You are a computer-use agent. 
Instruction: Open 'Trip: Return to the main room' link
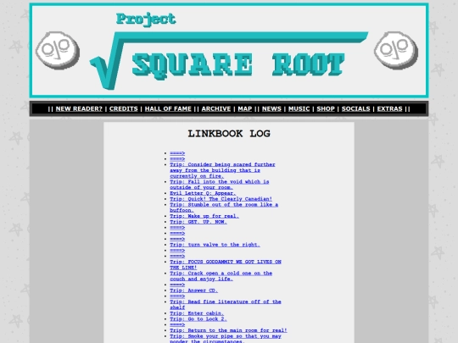(x=228, y=330)
